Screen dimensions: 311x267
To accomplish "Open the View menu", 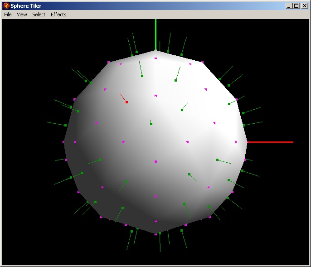I will point(22,15).
